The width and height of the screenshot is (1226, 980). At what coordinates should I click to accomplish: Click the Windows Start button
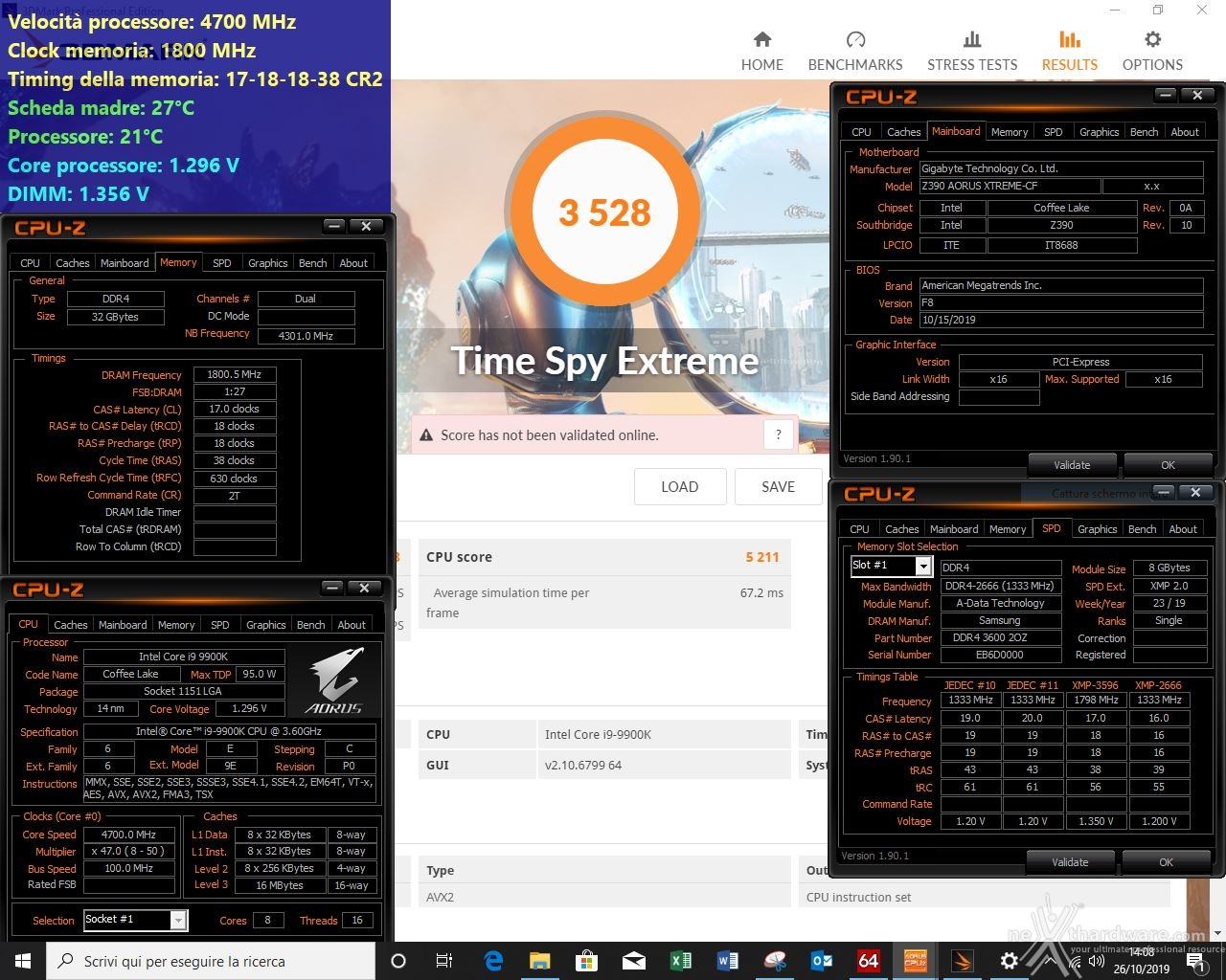23,961
